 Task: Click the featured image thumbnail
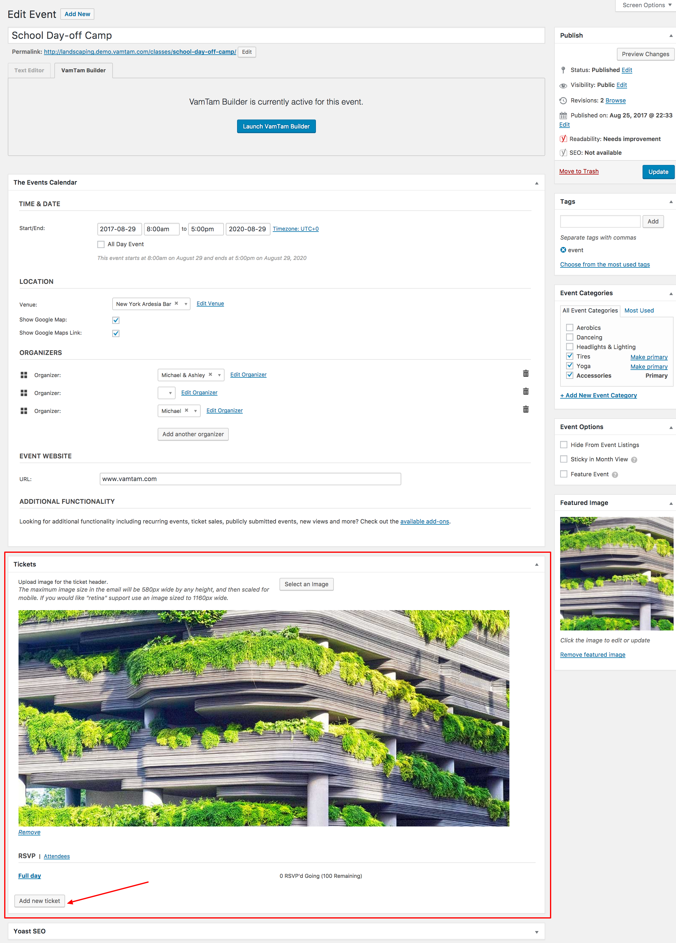616,573
